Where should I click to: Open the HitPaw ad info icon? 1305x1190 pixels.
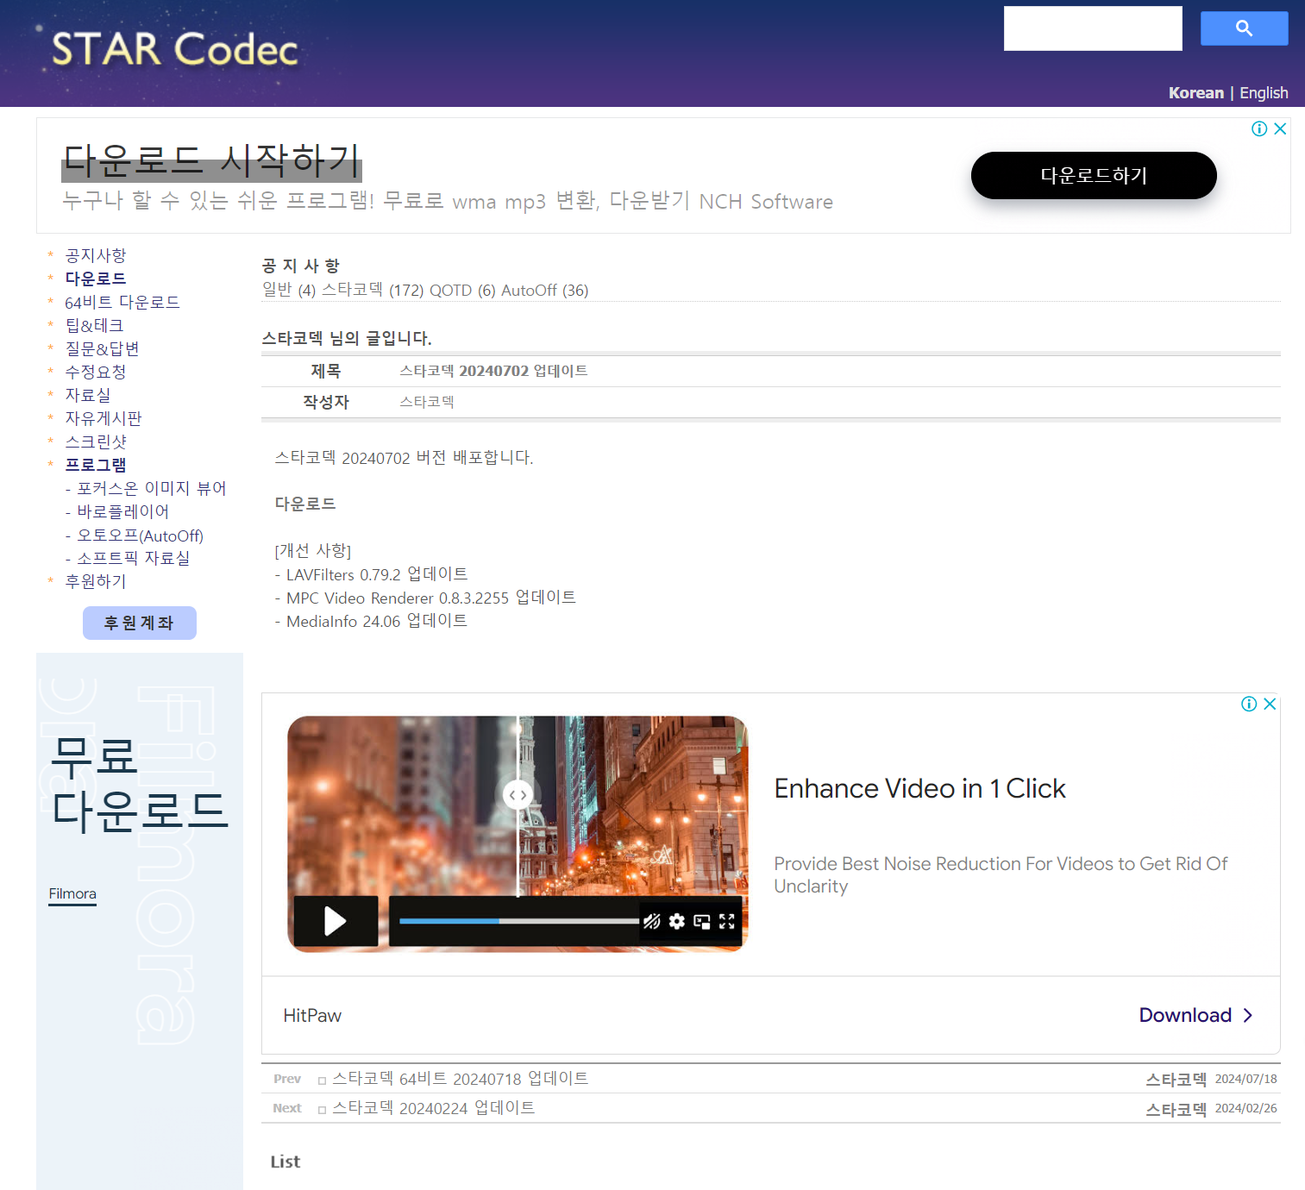(1249, 704)
